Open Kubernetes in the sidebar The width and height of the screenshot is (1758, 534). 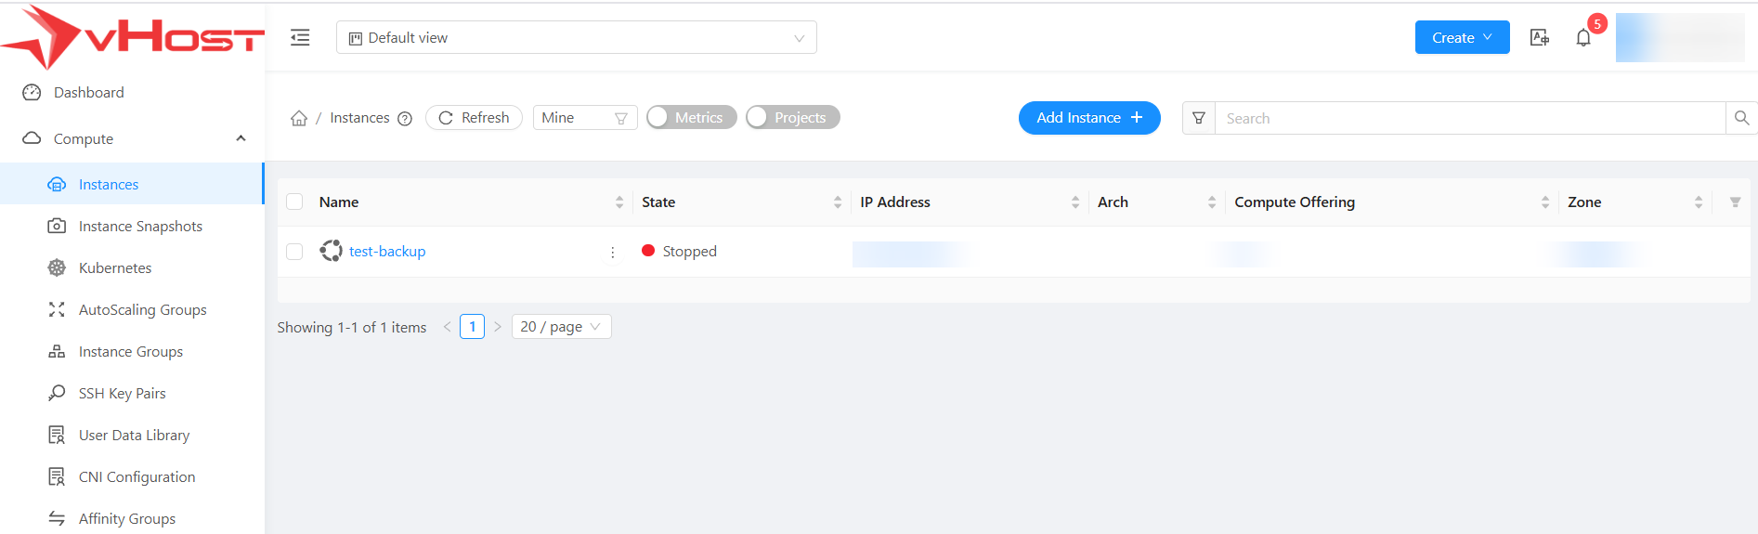[x=115, y=268]
